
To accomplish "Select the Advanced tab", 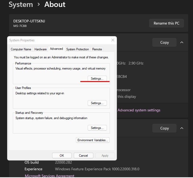I will 56,49.
